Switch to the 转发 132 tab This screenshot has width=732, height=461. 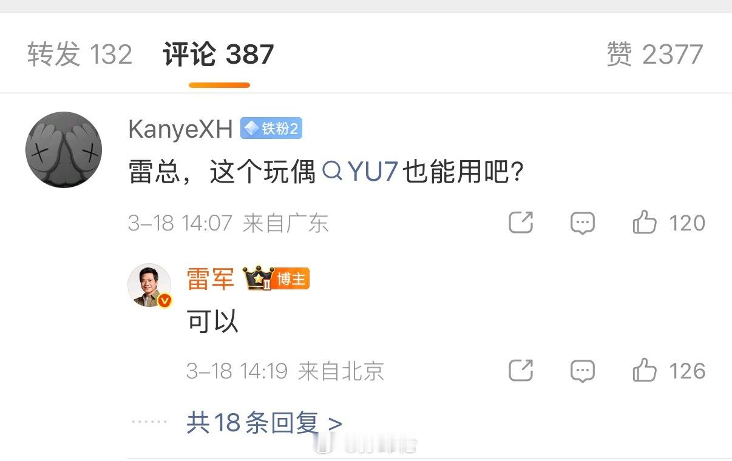tap(80, 55)
